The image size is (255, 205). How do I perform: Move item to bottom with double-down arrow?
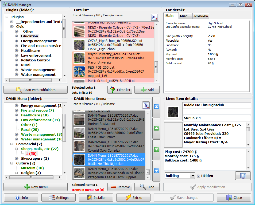[x=156, y=171]
